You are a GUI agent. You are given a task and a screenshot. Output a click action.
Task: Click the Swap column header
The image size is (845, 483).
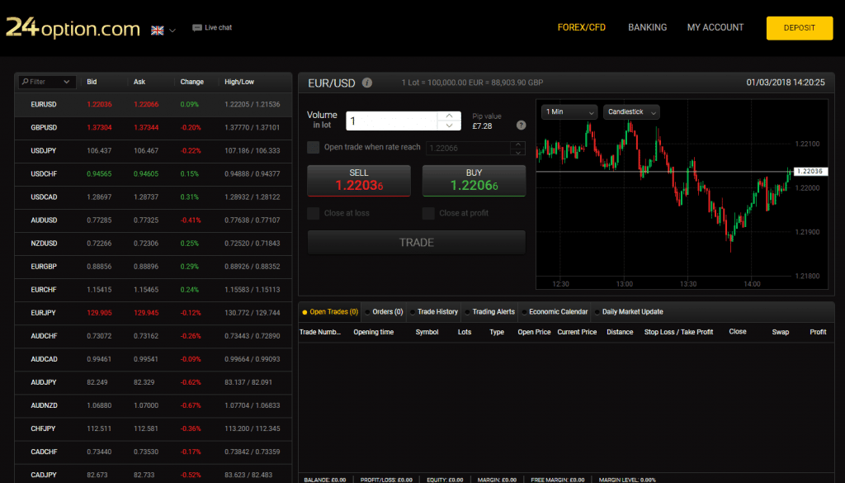tap(781, 332)
